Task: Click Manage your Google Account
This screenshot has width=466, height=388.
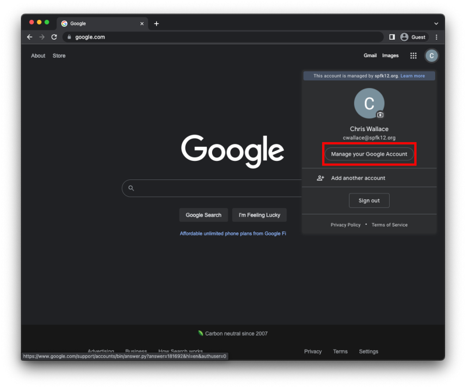Action: click(x=369, y=154)
